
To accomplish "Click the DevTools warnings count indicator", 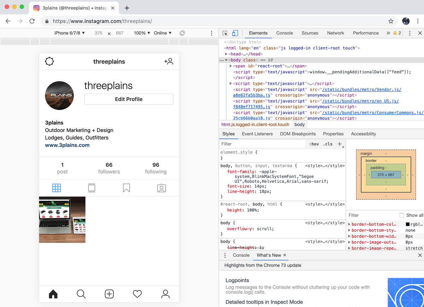I will point(397,33).
